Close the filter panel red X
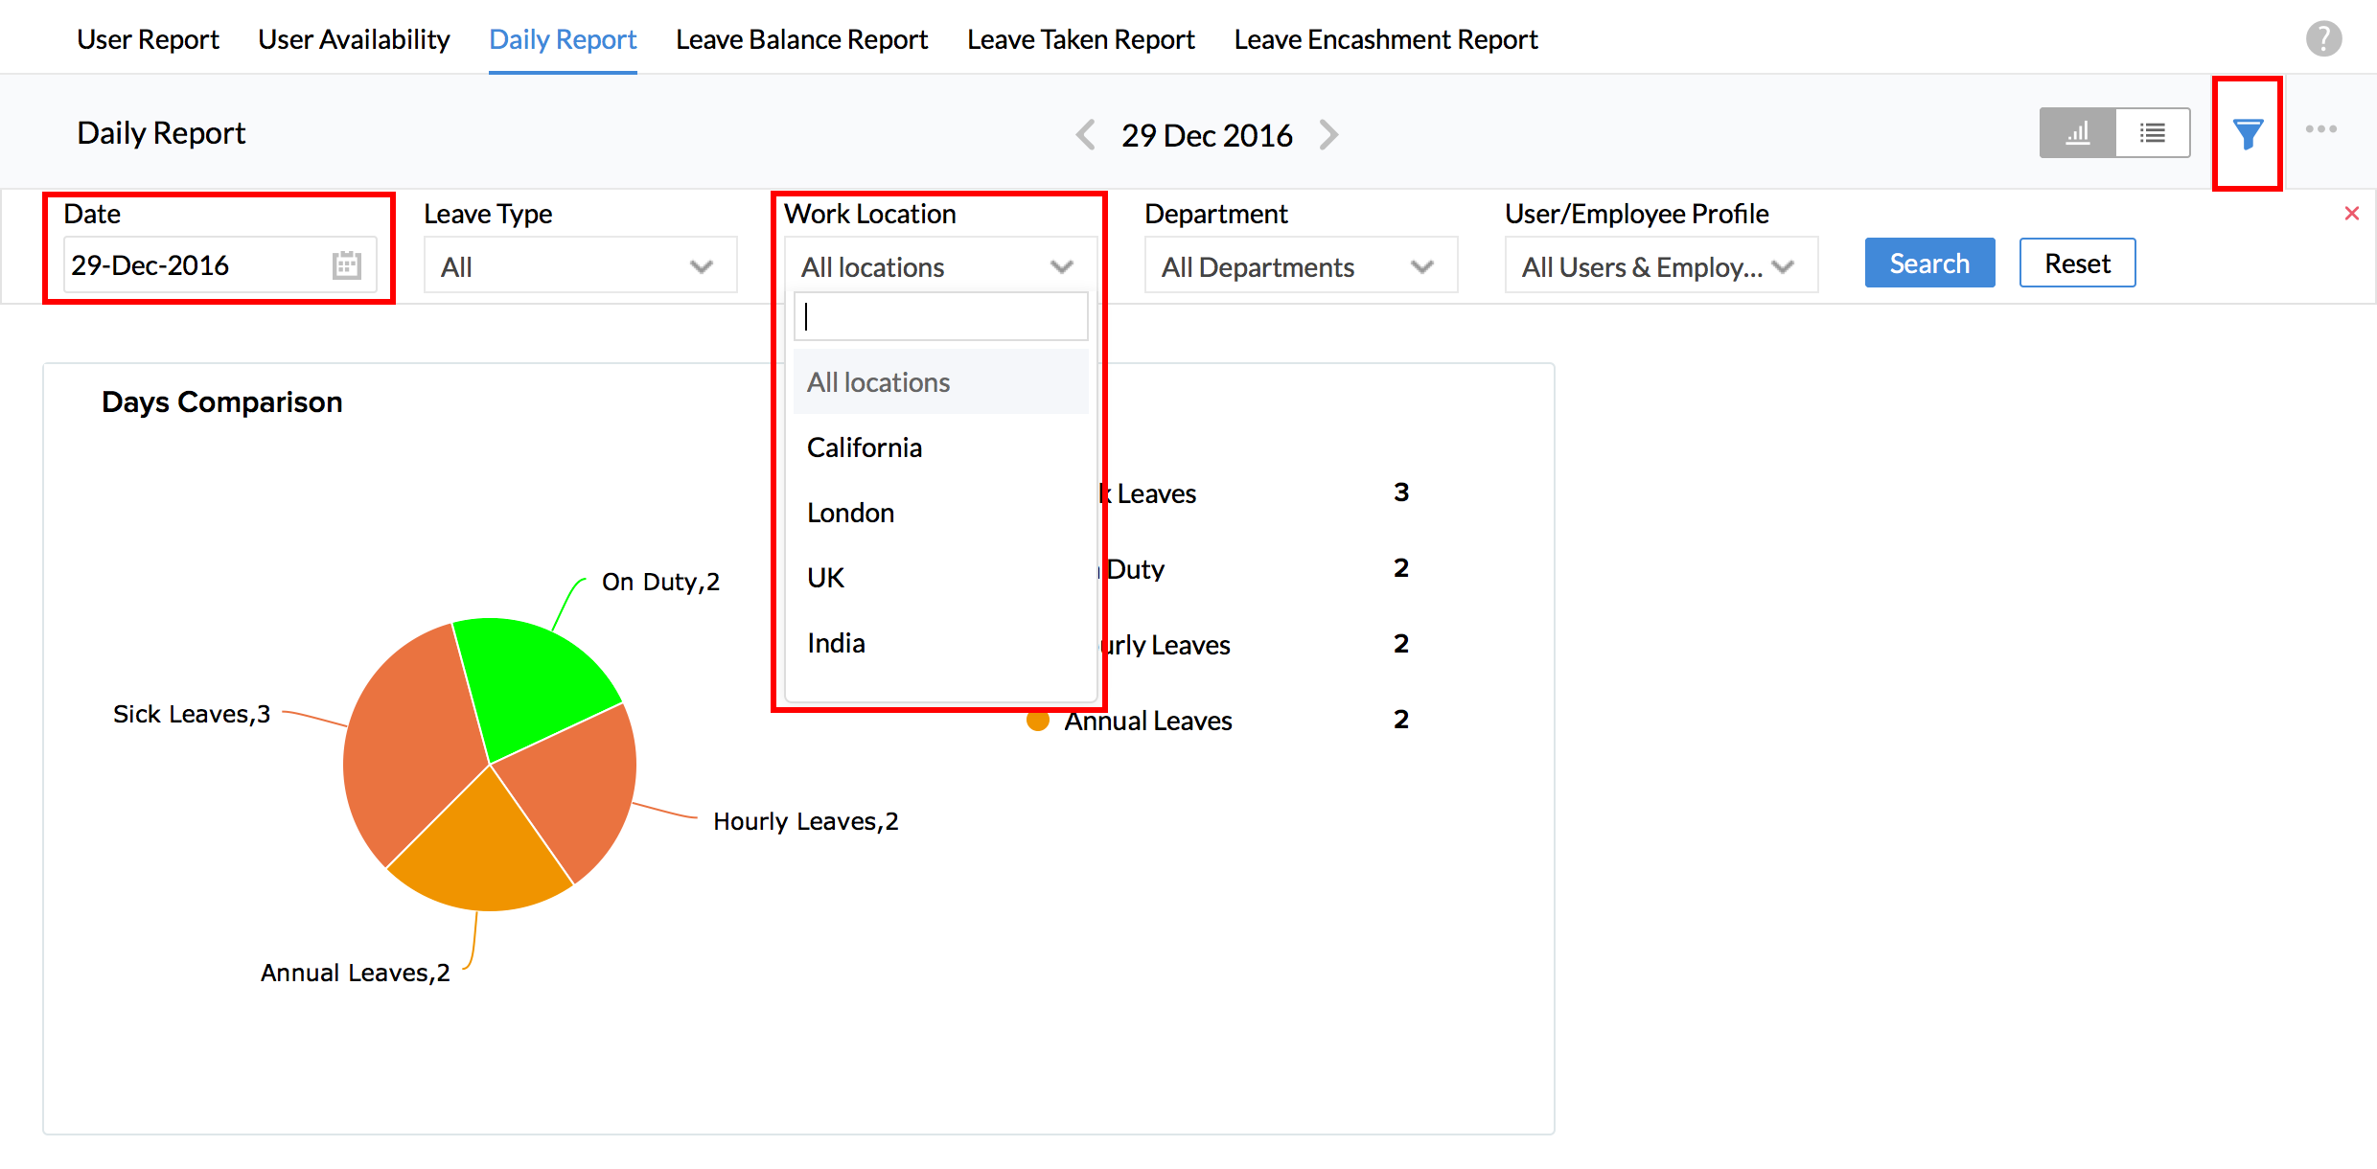2377x1169 pixels. click(2351, 214)
